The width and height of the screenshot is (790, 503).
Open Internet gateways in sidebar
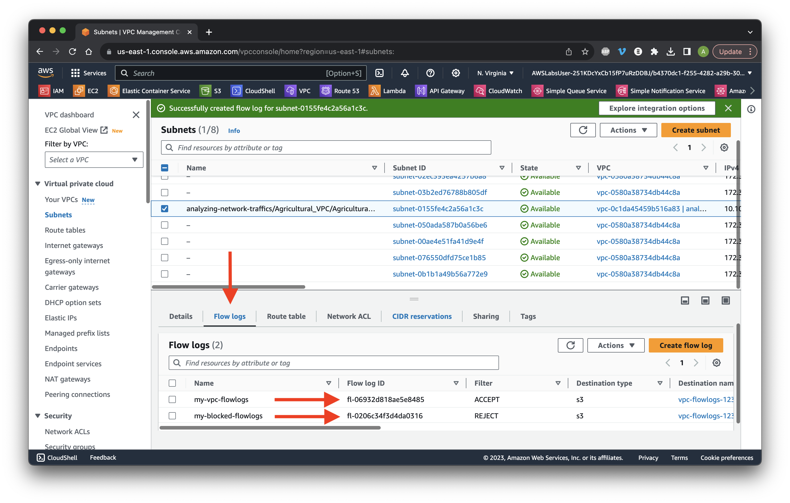coord(74,245)
